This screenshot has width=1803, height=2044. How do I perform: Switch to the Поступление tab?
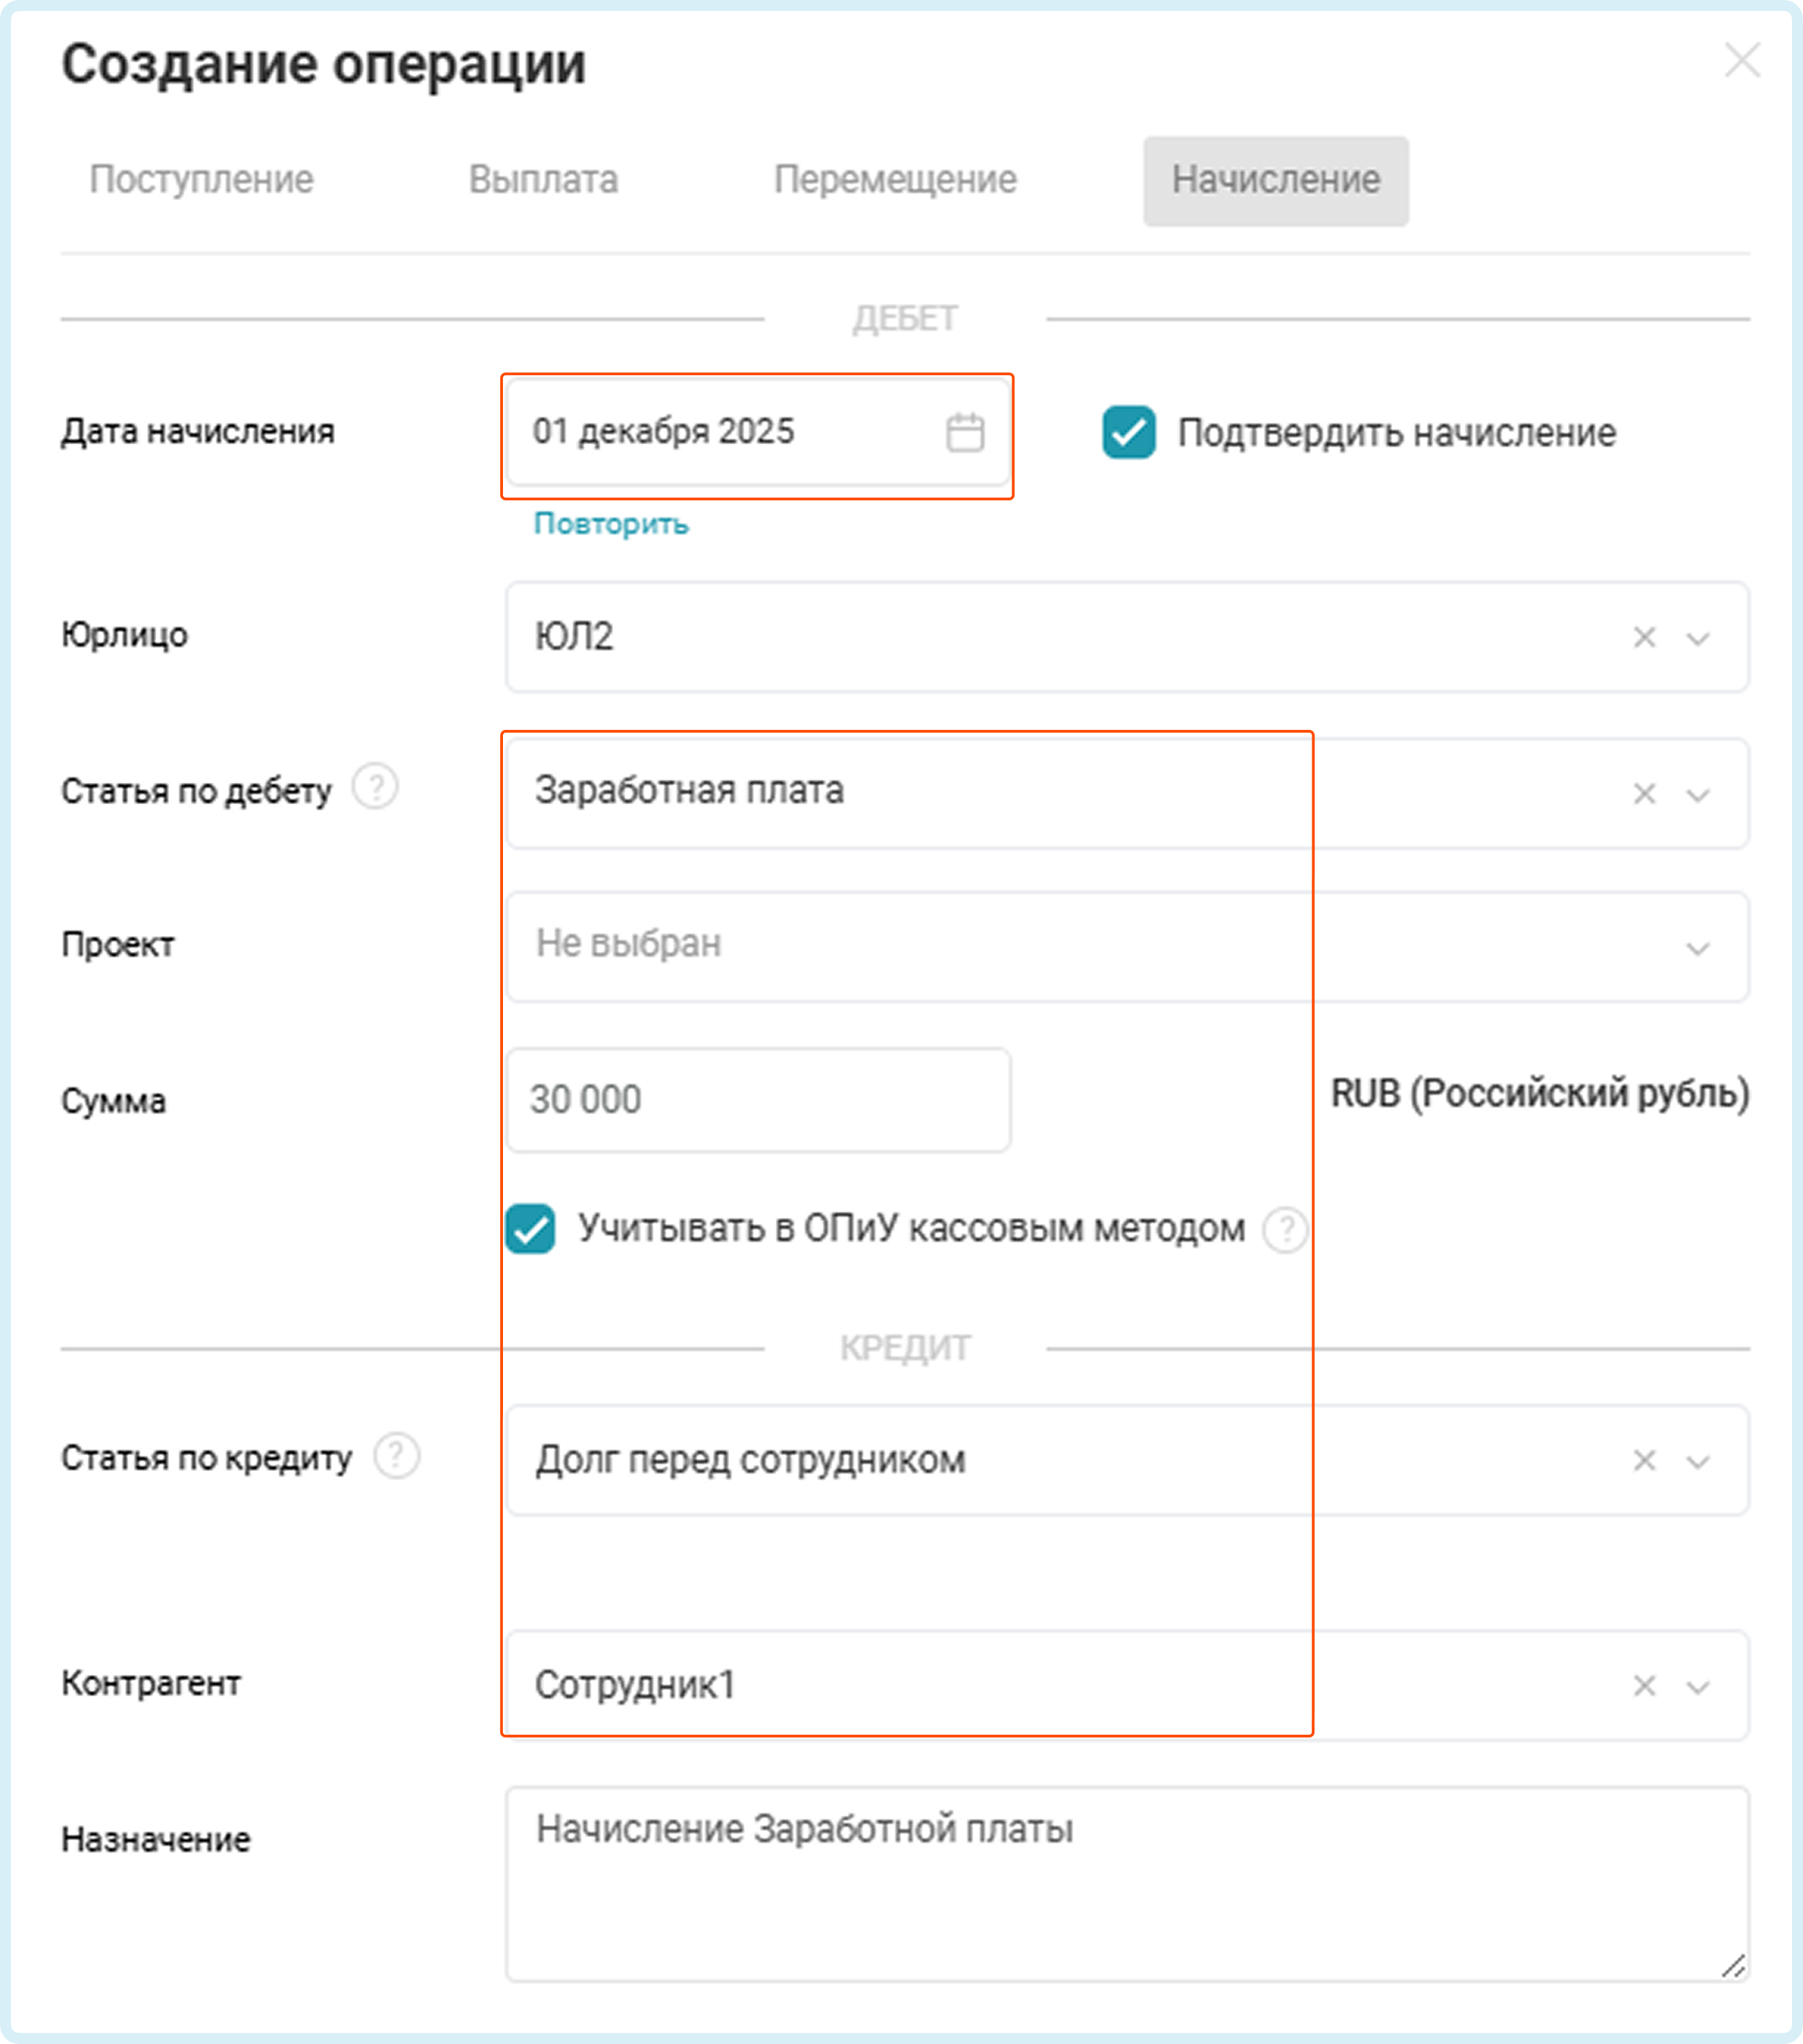201,180
